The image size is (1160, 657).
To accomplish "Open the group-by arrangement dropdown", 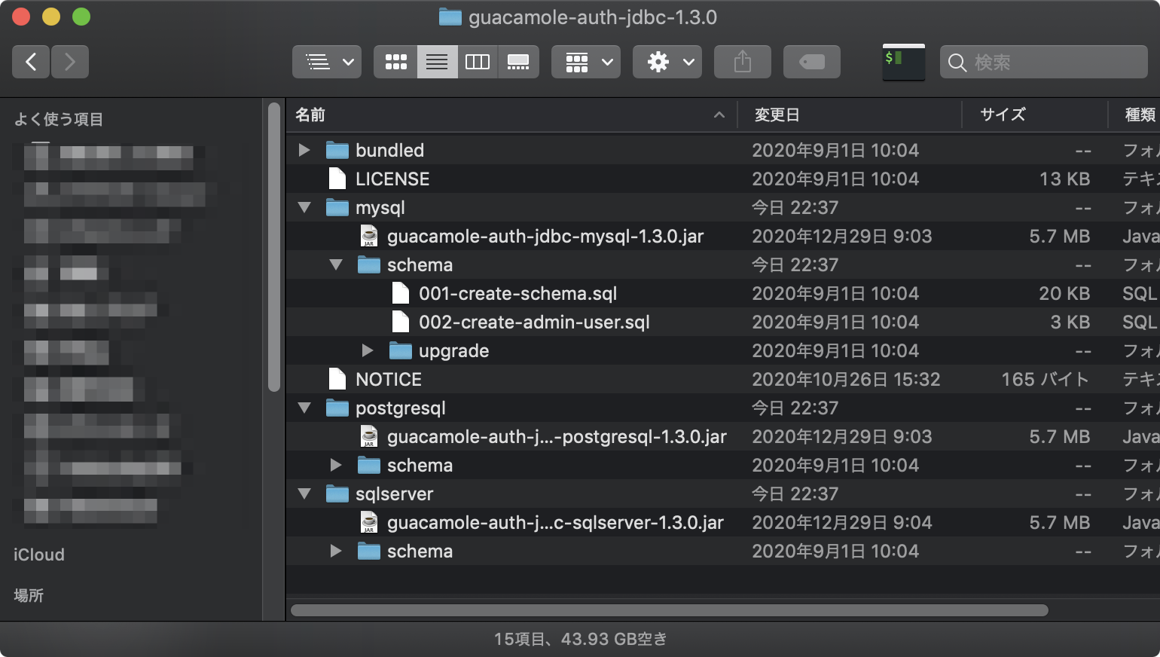I will (586, 62).
